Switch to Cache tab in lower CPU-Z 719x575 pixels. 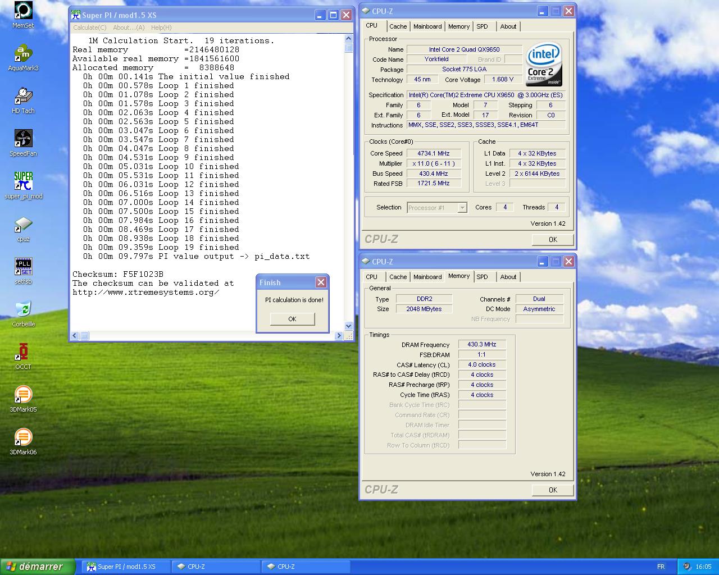pos(398,277)
